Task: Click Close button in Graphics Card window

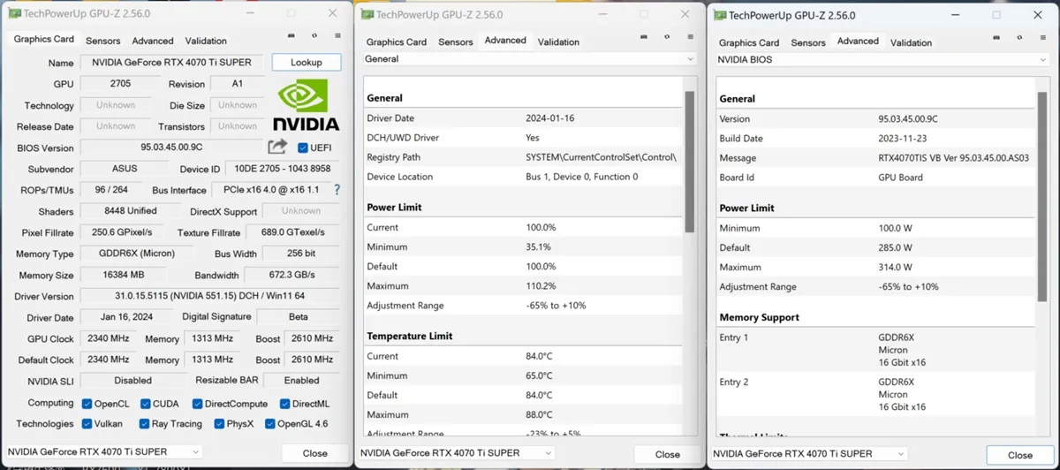Action: click(315, 452)
